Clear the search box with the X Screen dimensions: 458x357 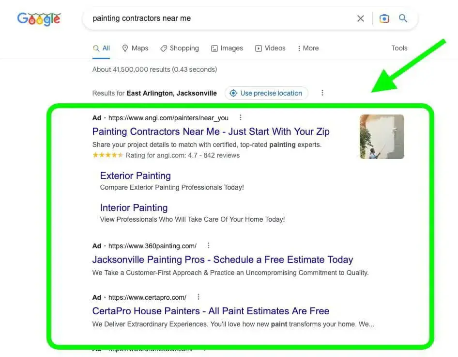click(x=361, y=18)
